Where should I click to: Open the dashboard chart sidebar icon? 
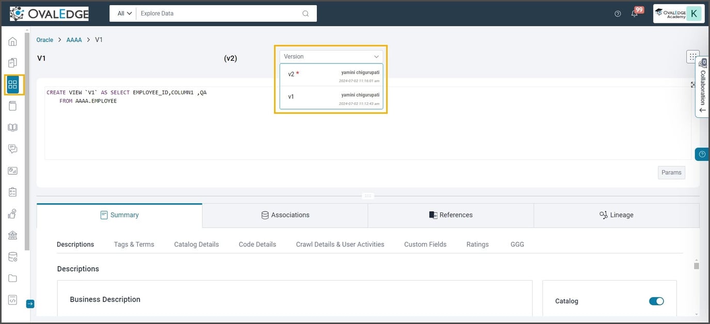[x=12, y=170]
